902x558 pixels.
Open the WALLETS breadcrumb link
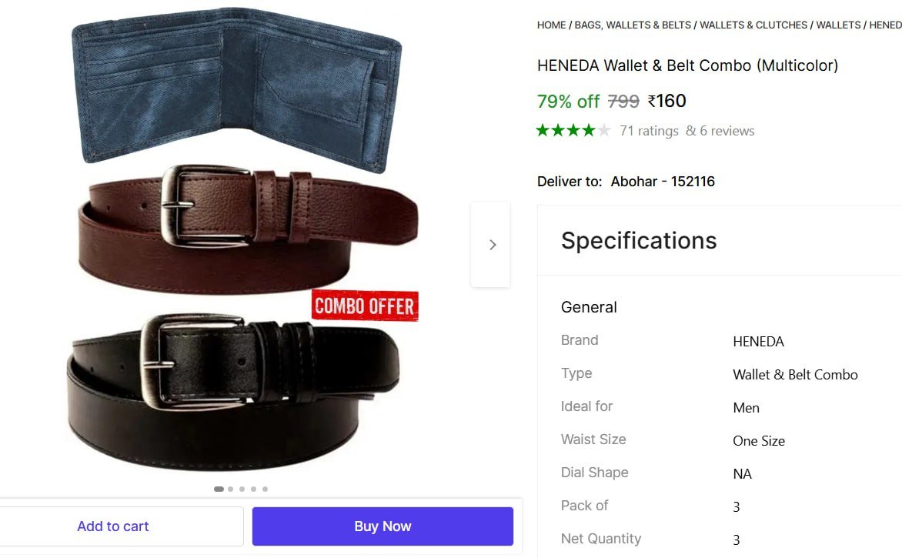click(838, 25)
